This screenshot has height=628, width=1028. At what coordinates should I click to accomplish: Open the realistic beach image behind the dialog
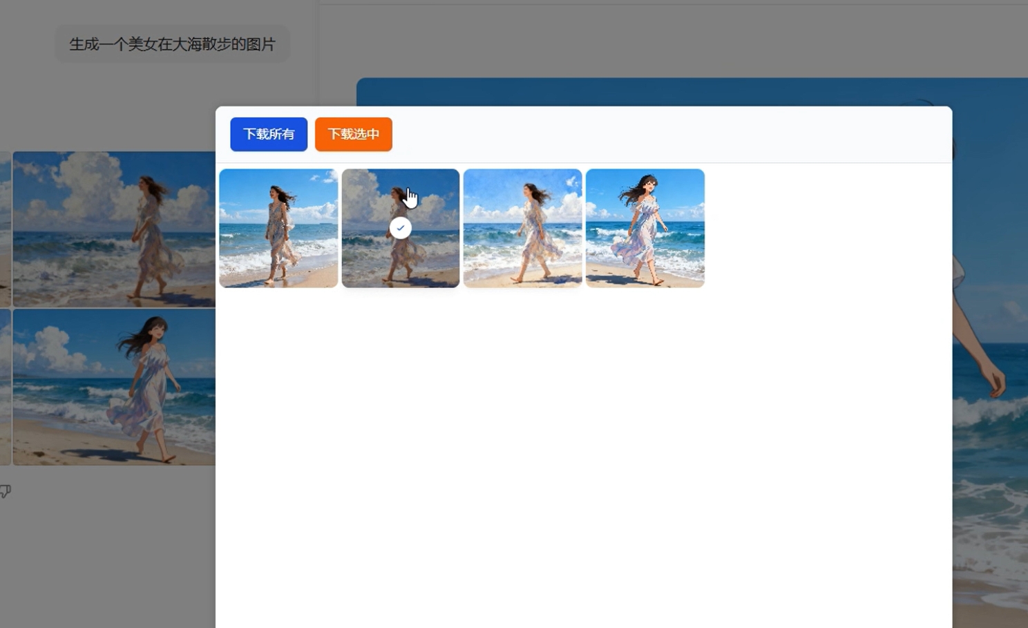[114, 229]
